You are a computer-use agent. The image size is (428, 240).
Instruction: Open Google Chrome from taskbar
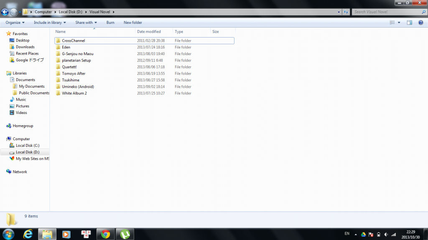click(106, 234)
